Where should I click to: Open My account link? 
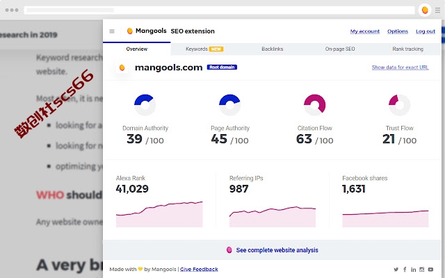click(x=364, y=31)
